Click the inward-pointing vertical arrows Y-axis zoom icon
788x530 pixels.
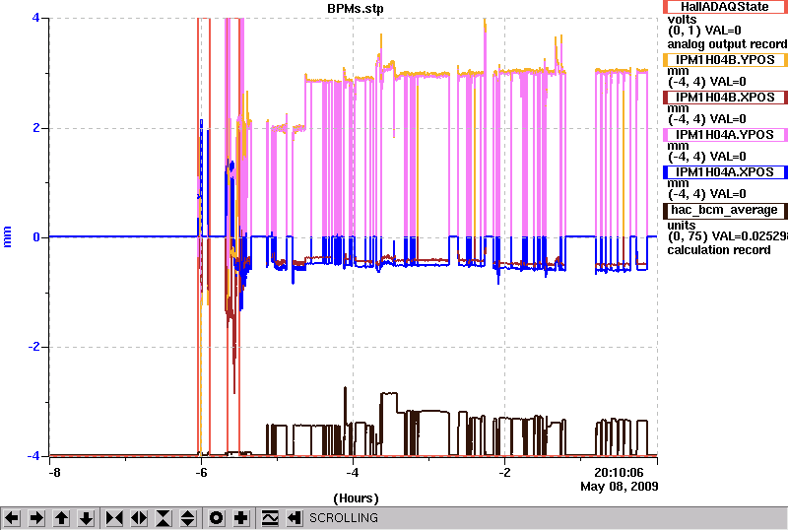pyautogui.click(x=164, y=518)
